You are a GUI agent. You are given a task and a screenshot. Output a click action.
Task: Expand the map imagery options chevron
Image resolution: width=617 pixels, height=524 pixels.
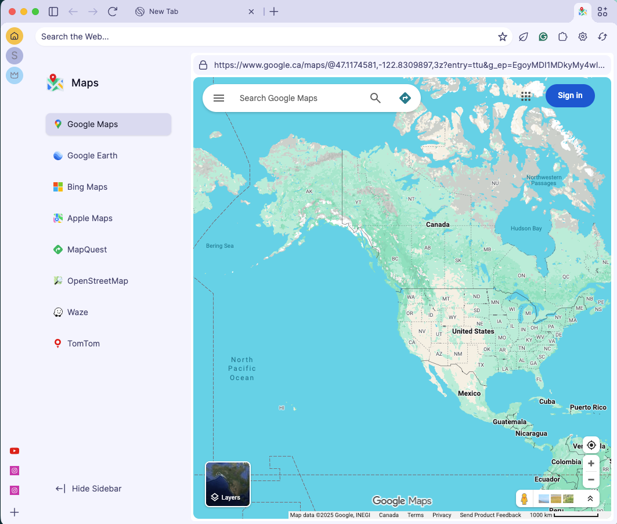590,498
